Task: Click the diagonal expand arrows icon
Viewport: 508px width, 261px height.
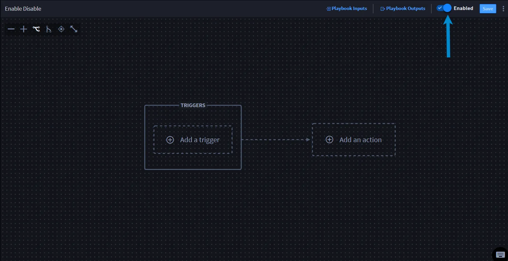Action: [x=74, y=29]
